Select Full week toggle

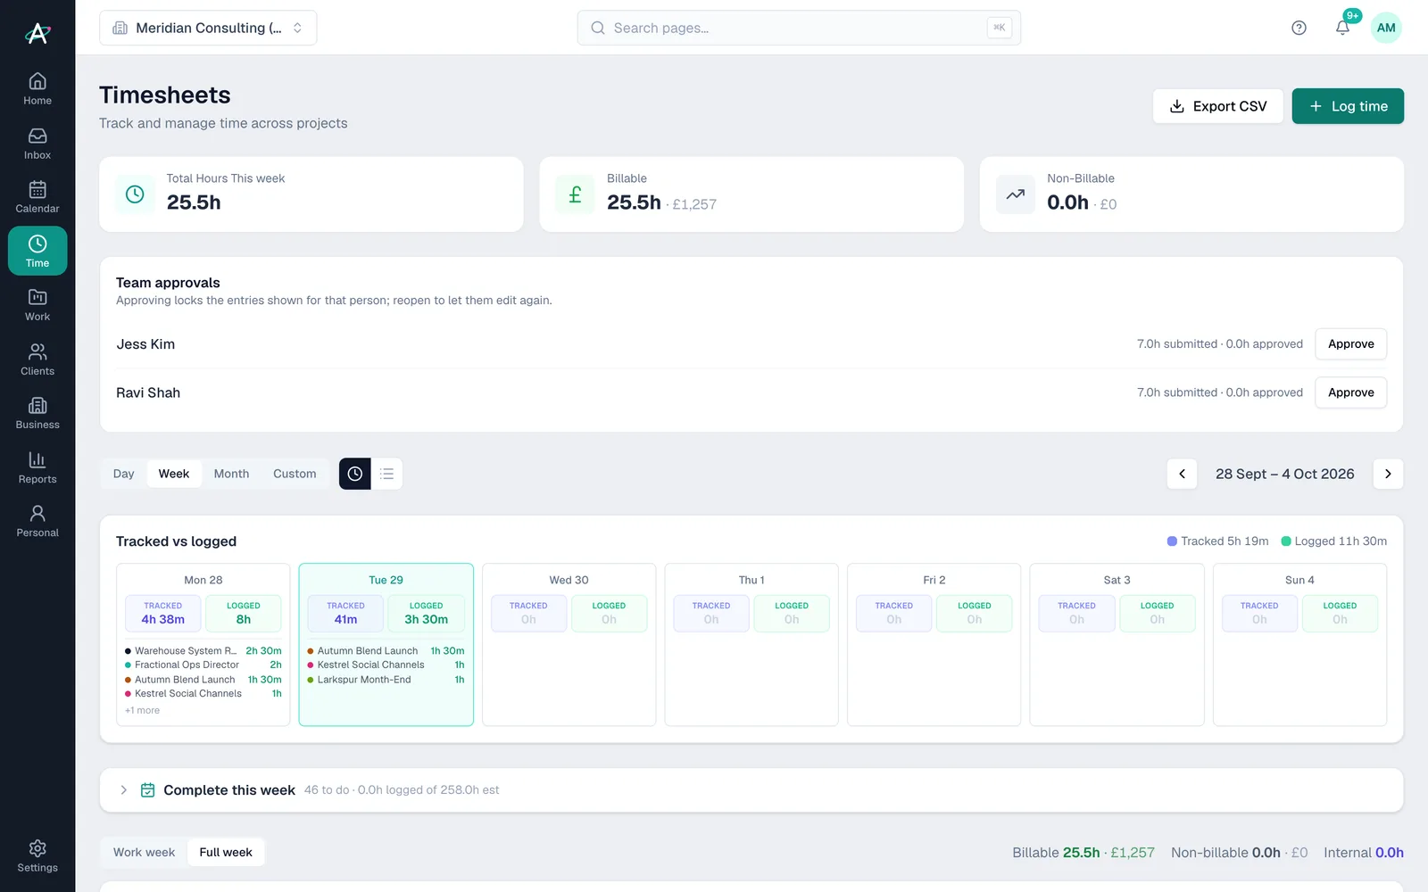click(226, 852)
